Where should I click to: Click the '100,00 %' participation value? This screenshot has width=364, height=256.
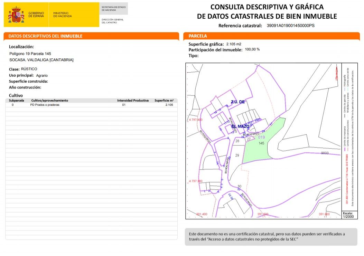click(252, 49)
